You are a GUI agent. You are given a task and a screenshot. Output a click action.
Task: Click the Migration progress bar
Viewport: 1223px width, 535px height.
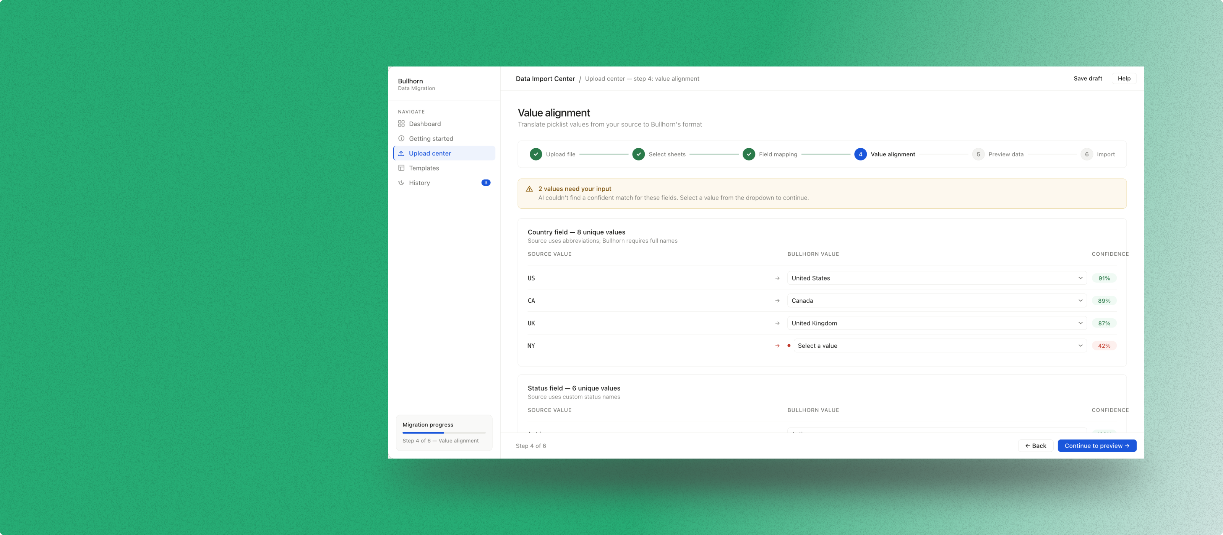444,433
